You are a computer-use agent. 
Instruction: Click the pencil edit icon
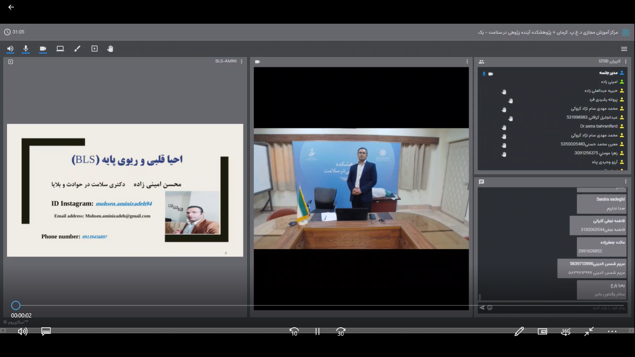[519, 331]
